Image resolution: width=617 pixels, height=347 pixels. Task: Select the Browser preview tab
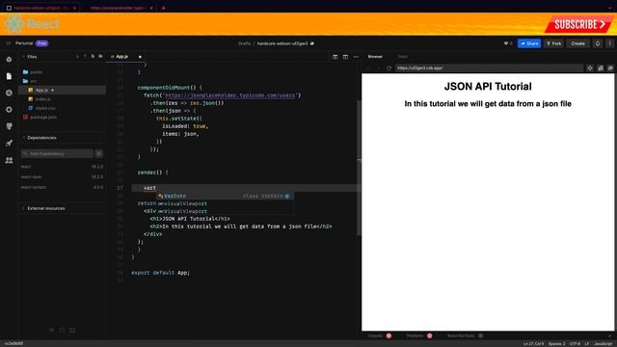coord(375,57)
